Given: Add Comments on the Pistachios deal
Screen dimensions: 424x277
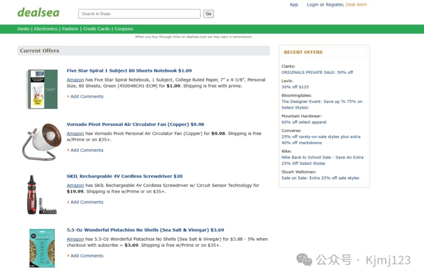Looking at the screenshot, I should click(87, 256).
